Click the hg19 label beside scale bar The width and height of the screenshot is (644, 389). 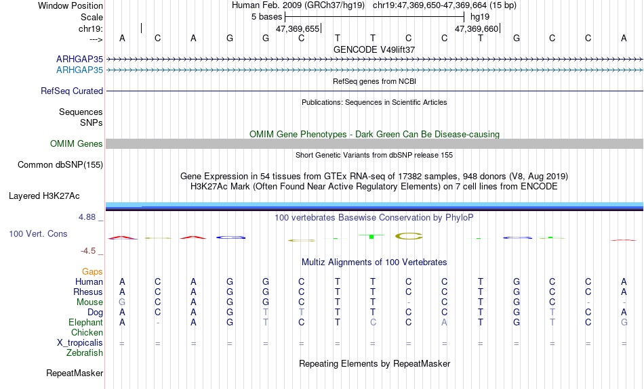[x=480, y=17]
